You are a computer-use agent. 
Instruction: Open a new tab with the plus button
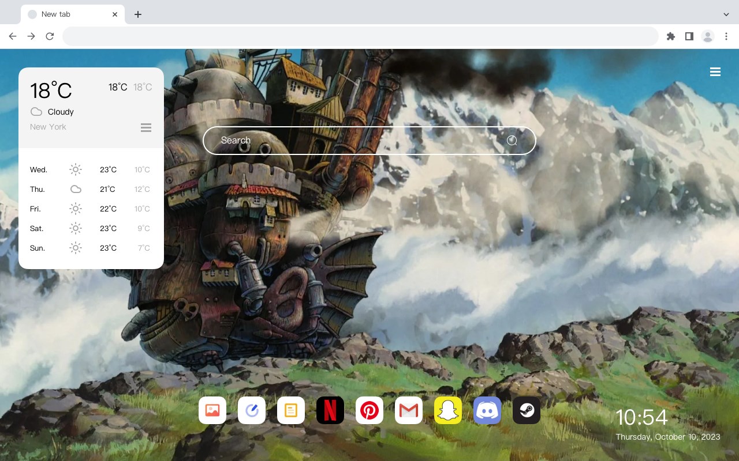pos(137,14)
